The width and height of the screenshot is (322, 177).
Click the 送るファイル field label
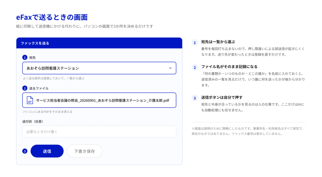point(39,88)
